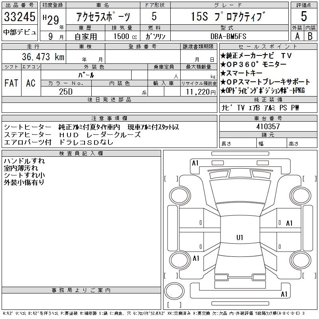Select note 現車アルミ付スタットレス
Screen dimensions: 319x319
click(x=153, y=127)
